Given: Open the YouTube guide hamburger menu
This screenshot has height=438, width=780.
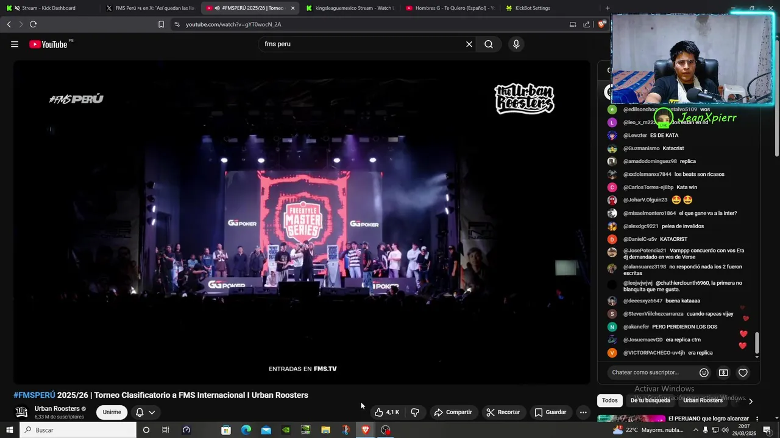Looking at the screenshot, I should coord(15,44).
